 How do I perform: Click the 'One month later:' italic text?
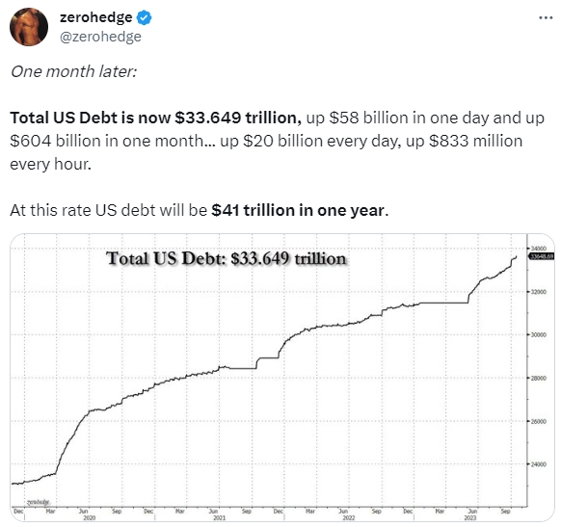(x=73, y=71)
